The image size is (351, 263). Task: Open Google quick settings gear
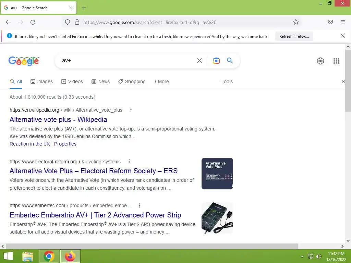[320, 61]
